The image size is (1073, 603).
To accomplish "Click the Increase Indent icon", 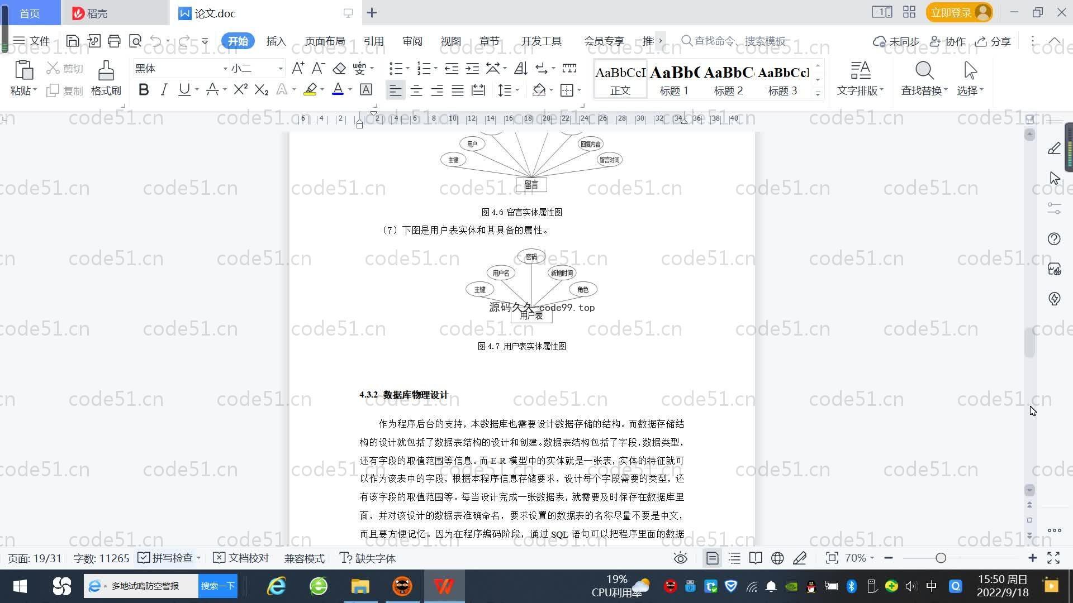I will (x=472, y=68).
